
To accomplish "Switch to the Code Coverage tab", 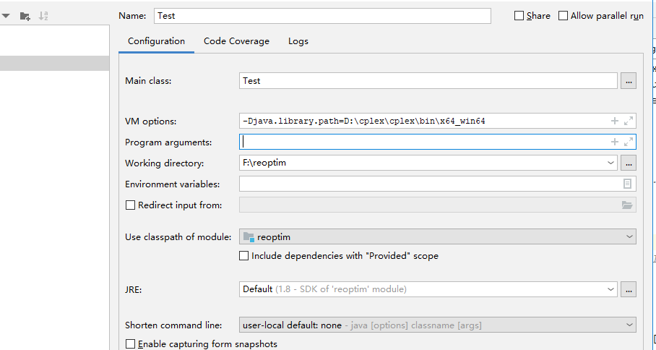I will (236, 41).
